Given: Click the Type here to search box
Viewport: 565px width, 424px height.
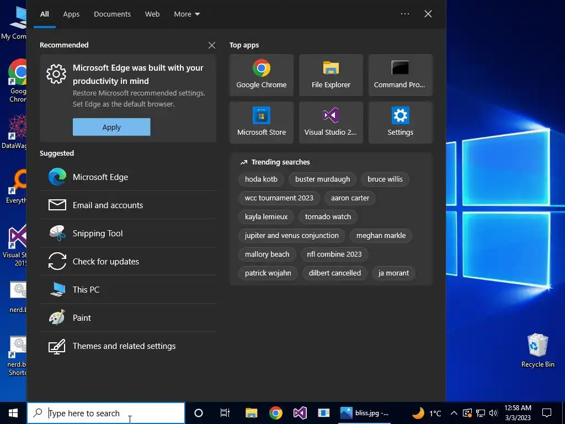Looking at the screenshot, I should coord(106,413).
